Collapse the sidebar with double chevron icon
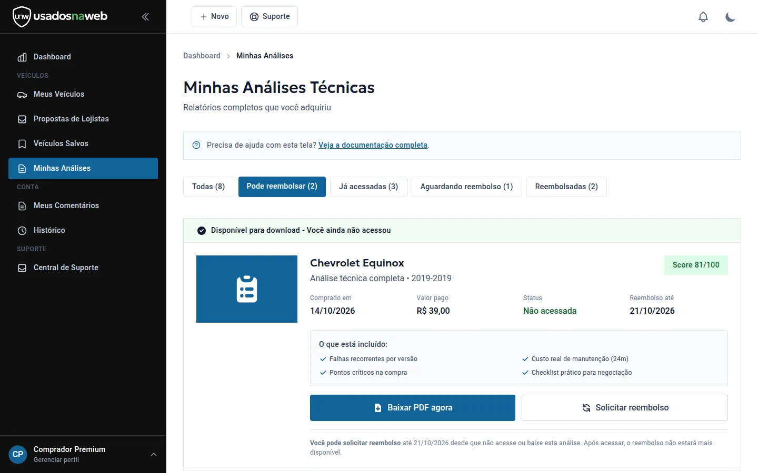 [x=145, y=17]
